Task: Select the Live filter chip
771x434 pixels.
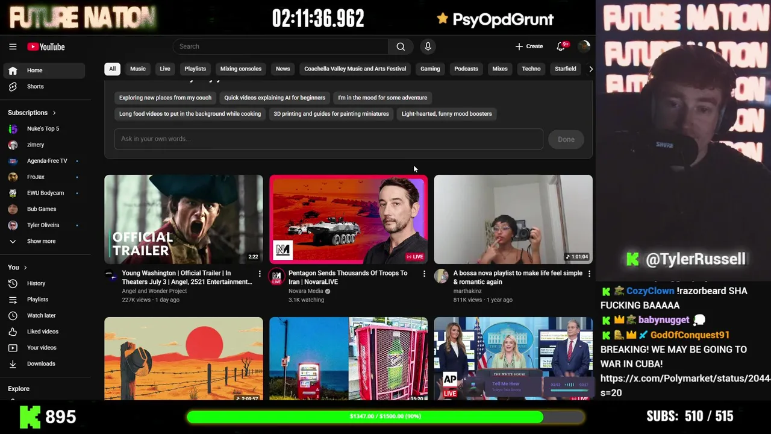Action: [x=165, y=69]
